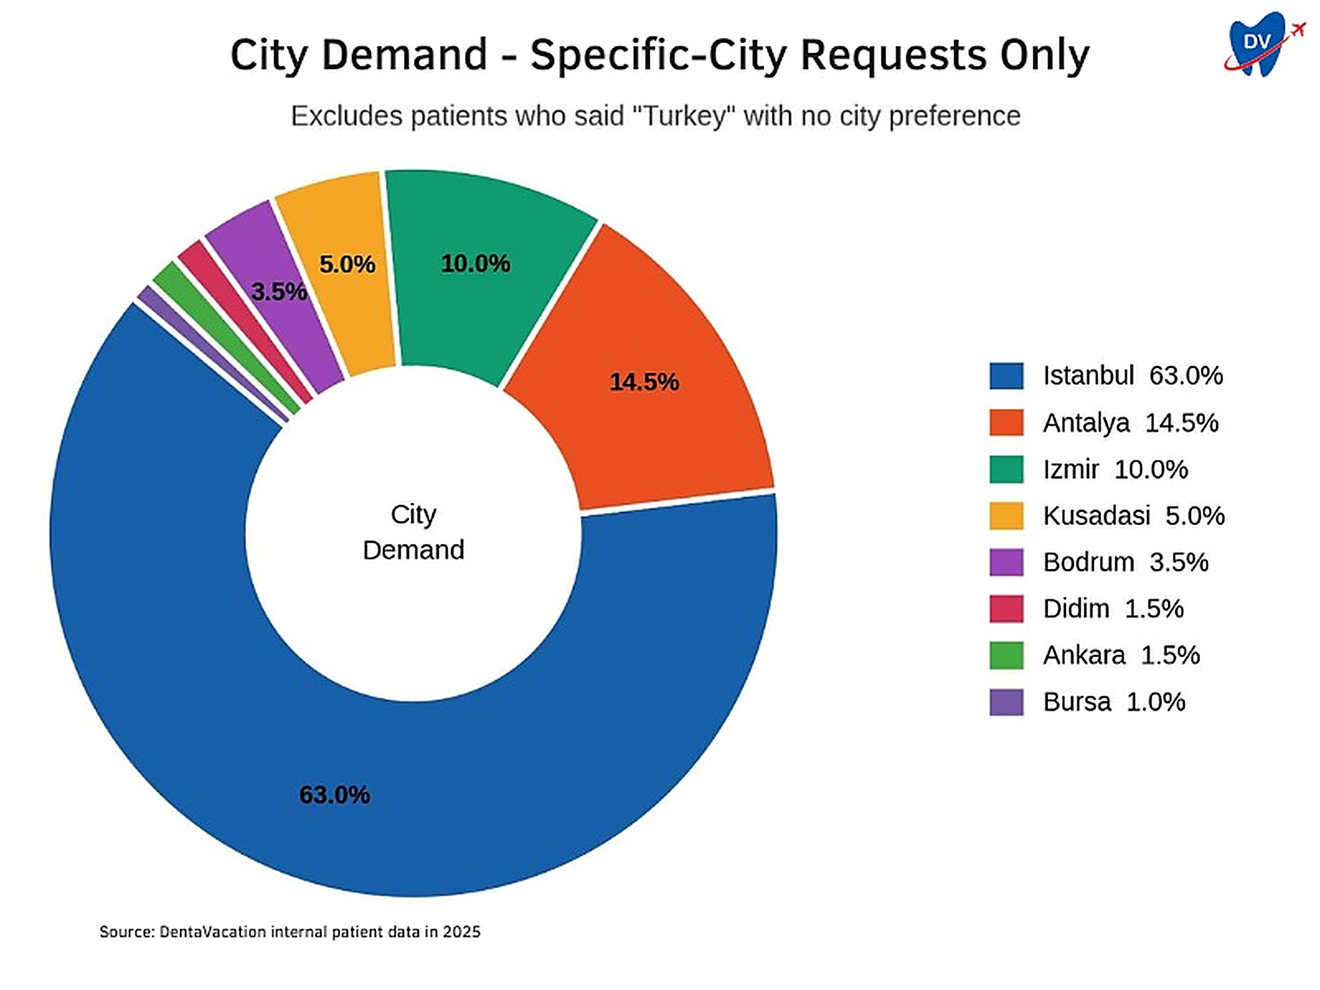Select the 'Ankara 1.5%' legend label
The height and width of the screenshot is (990, 1320).
(1121, 655)
